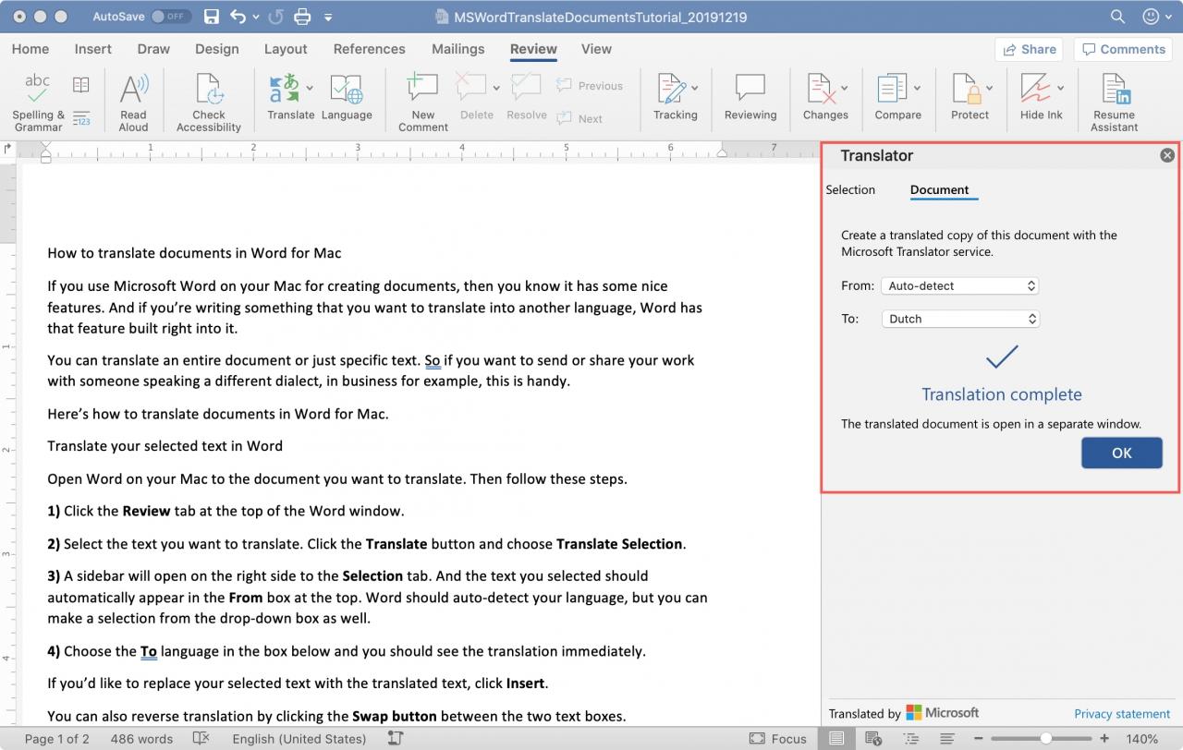
Task: Open Spelling & Grammar checker
Action: tap(38, 103)
